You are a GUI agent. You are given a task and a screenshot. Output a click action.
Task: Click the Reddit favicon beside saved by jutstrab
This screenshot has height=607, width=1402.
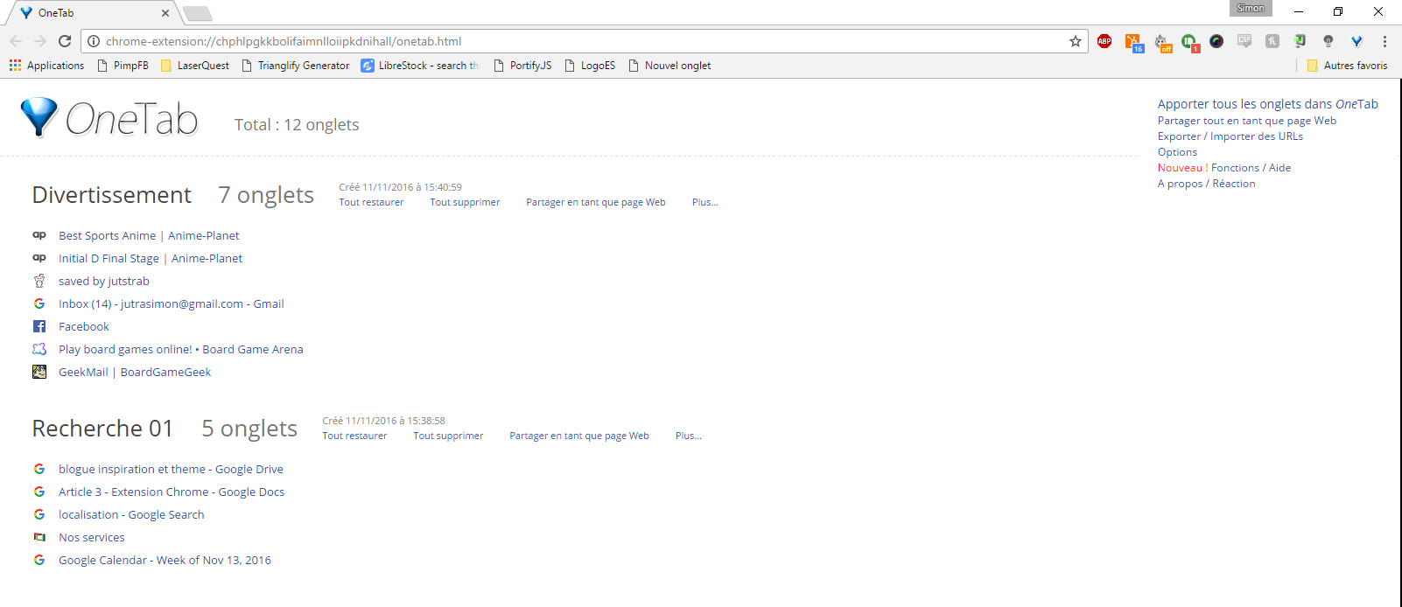39,281
